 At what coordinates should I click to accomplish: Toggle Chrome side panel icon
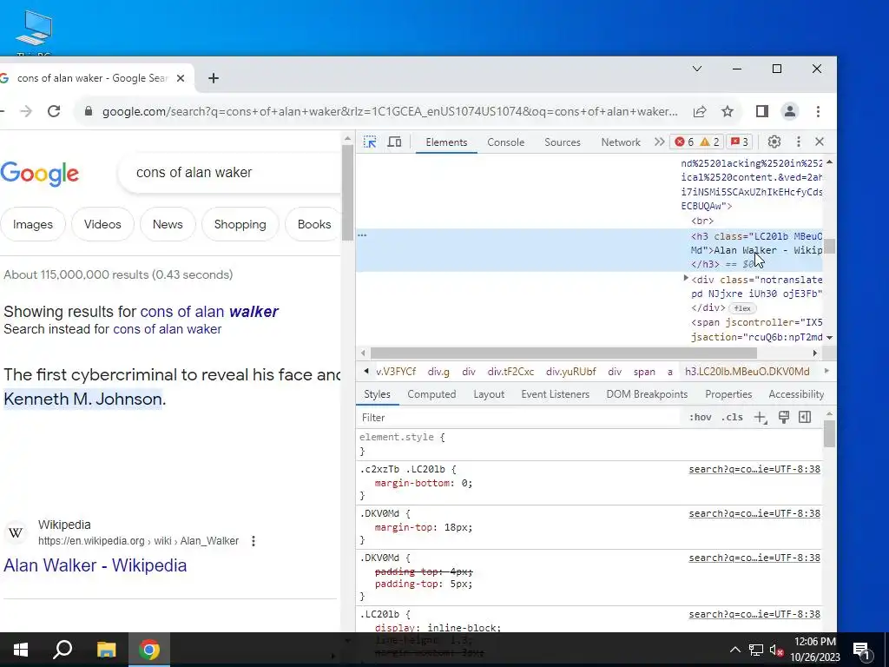(762, 111)
